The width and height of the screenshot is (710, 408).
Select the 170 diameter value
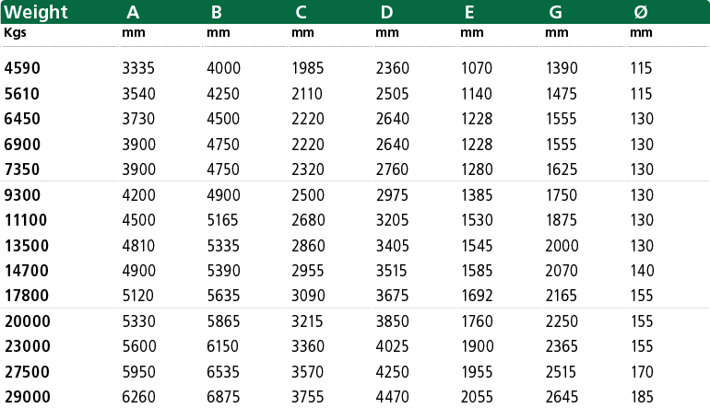coord(642,372)
